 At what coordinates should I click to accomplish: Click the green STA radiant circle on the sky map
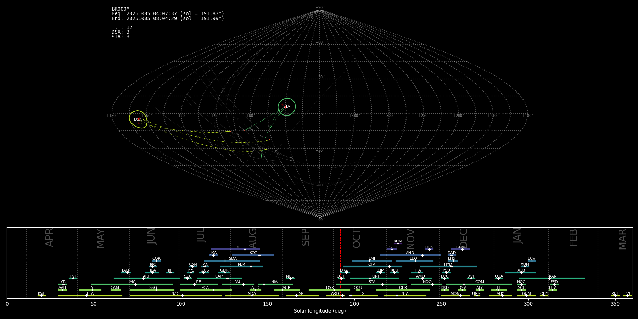[287, 107]
